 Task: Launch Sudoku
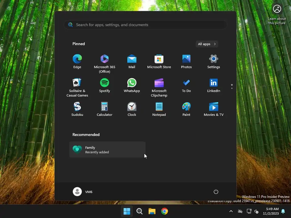point(77,109)
